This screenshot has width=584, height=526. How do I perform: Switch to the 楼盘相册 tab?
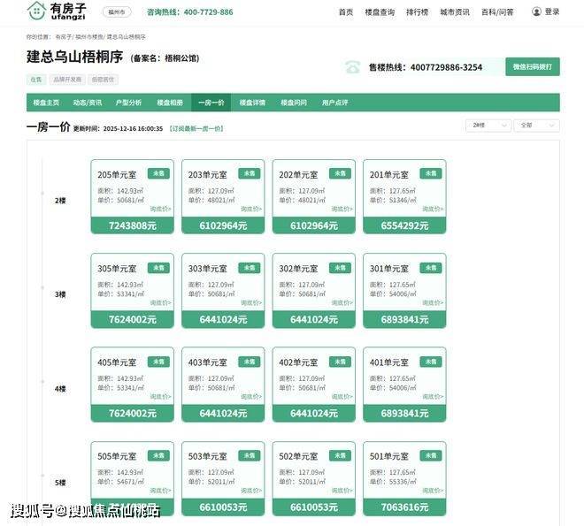pyautogui.click(x=170, y=103)
